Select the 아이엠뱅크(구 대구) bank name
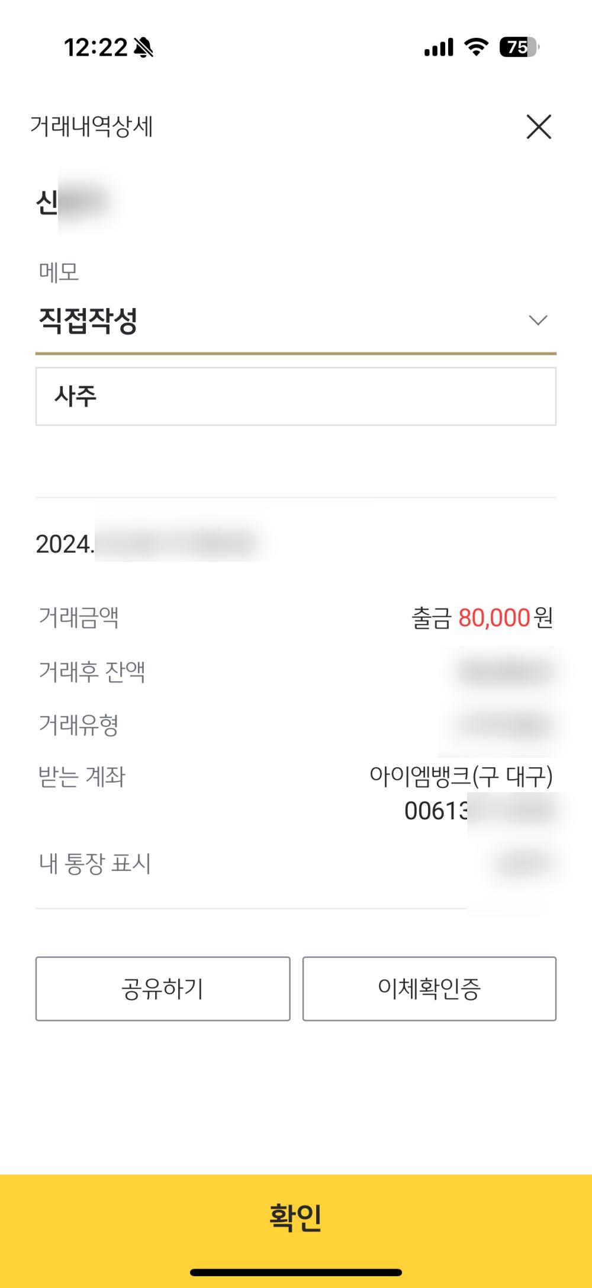 (461, 776)
